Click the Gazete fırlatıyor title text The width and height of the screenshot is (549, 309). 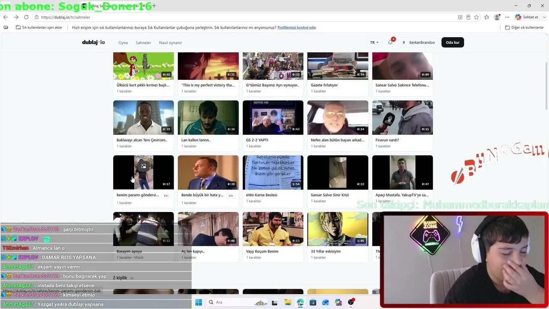pyautogui.click(x=324, y=85)
